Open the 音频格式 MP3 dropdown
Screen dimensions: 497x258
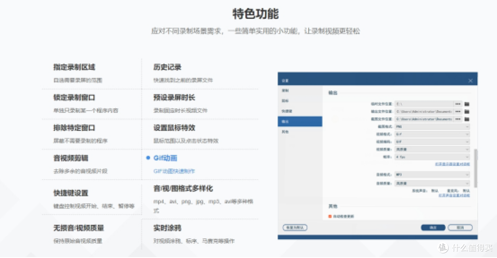(x=432, y=174)
